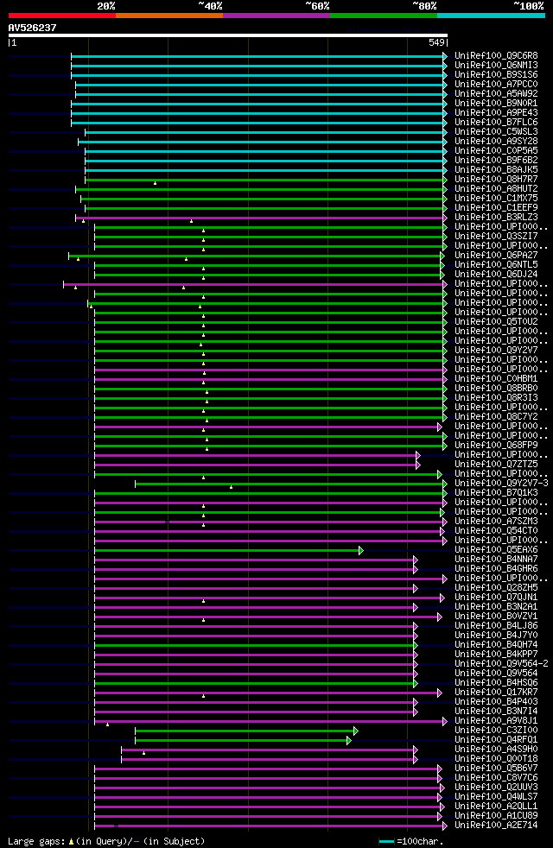Click label UniRef100_Q6DJ24
Image resolution: width=553 pixels, height=848 pixels.
(x=496, y=275)
